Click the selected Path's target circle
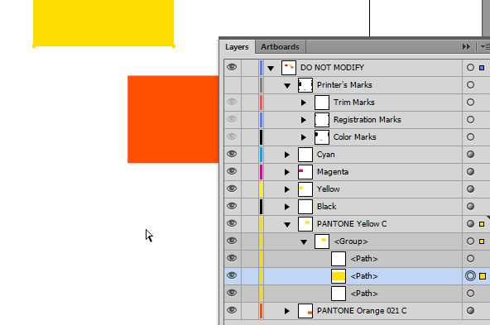490x325 pixels. 470,275
